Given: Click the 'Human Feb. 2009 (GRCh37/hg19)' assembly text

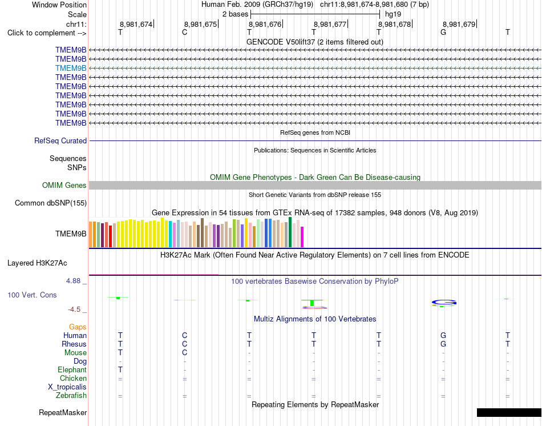Looking at the screenshot, I should coord(257,5).
